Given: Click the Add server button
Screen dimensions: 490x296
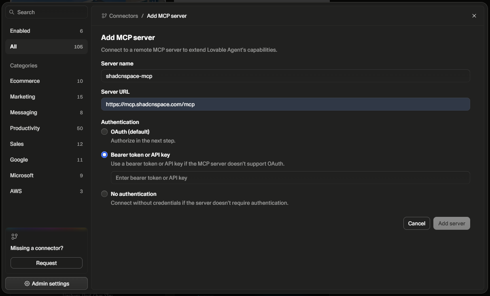Looking at the screenshot, I should pos(452,223).
